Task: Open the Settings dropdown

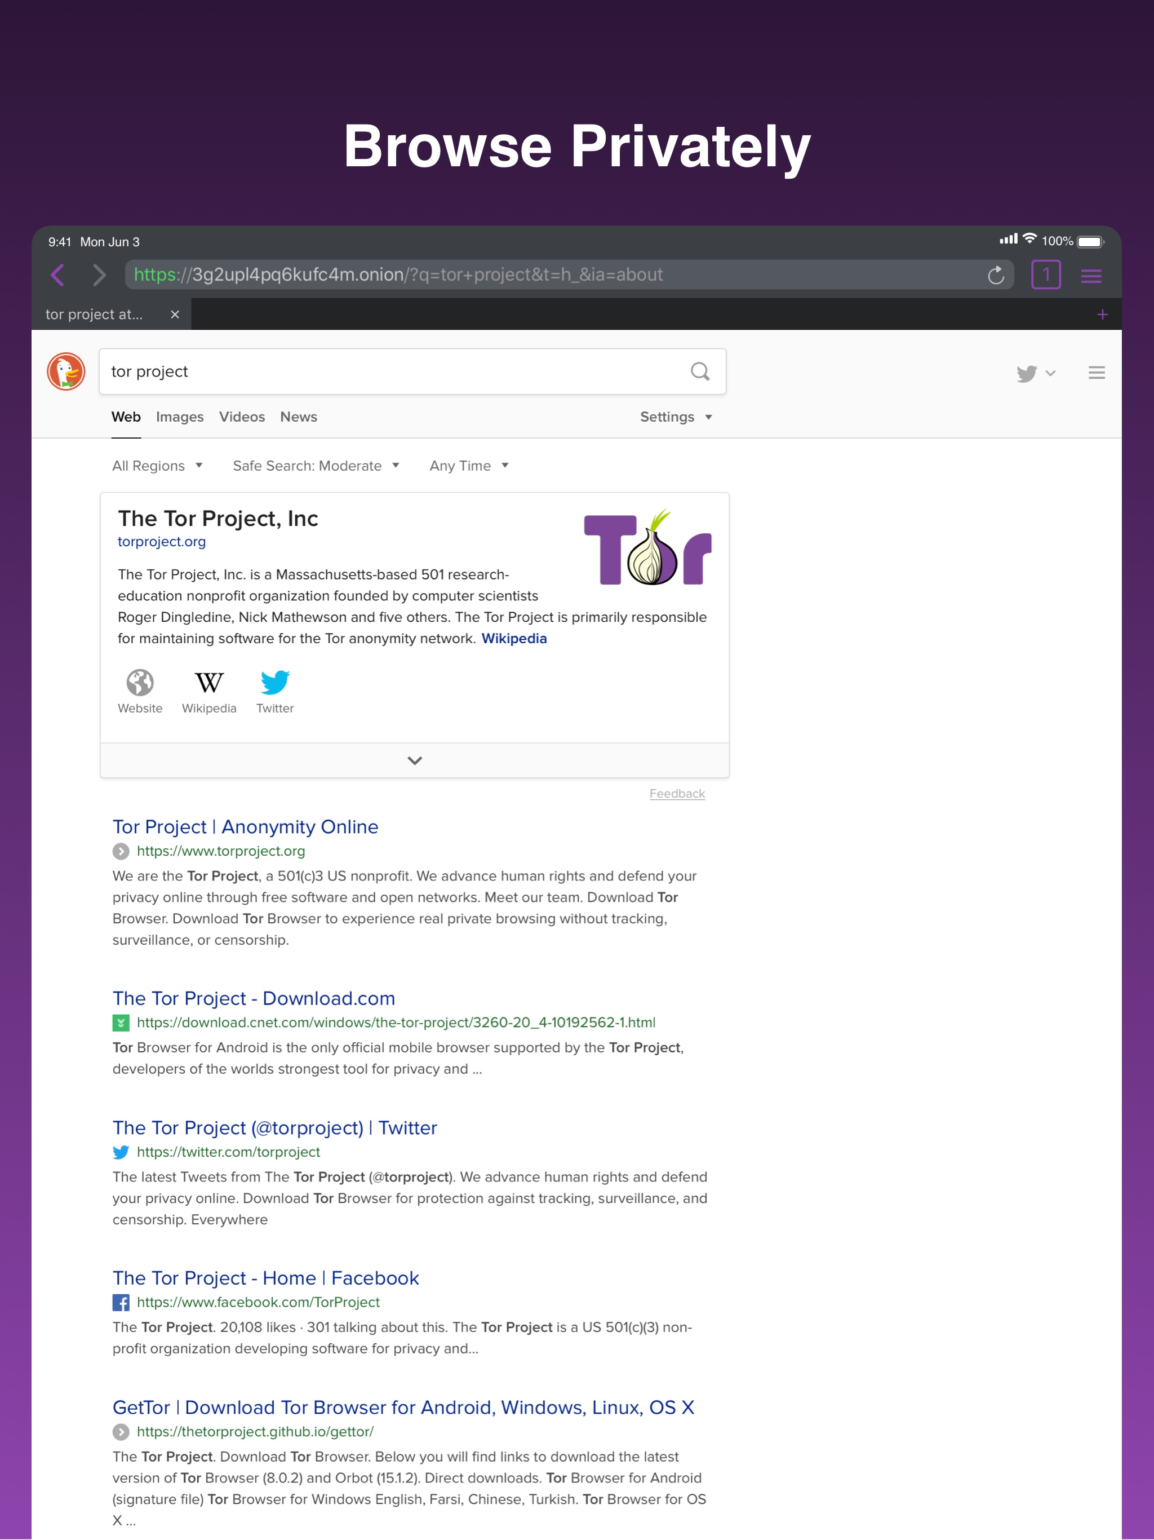Action: point(676,417)
